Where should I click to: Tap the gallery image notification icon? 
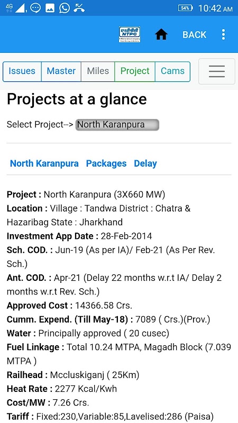tap(50, 8)
